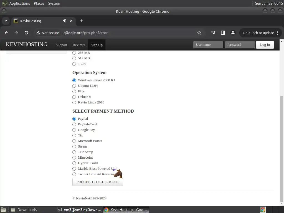Click the Not secure warning icon

[x=38, y=33]
